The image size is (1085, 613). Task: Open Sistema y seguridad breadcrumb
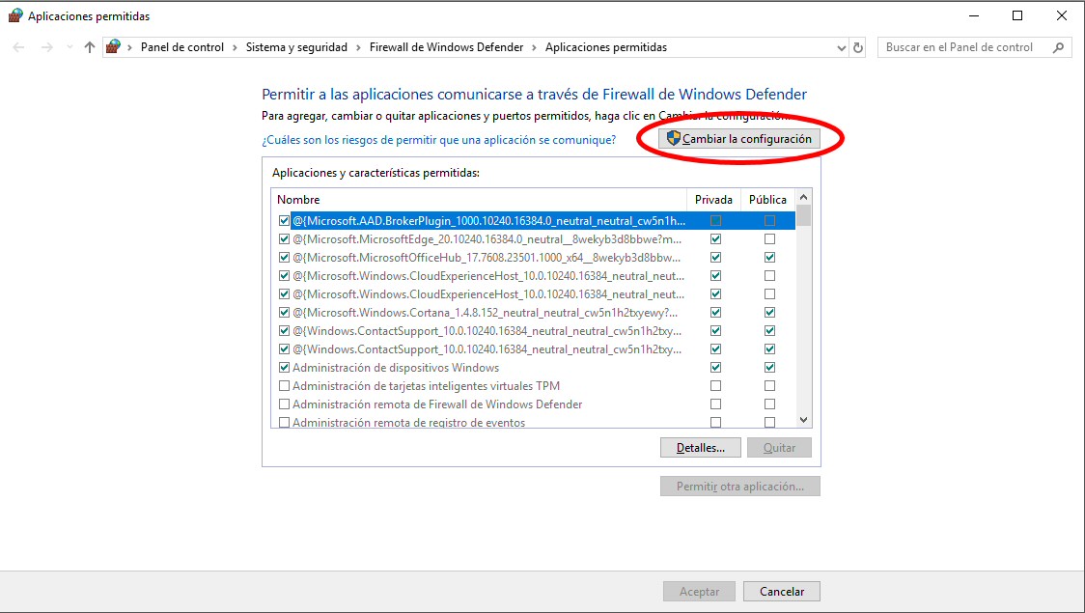[301, 47]
